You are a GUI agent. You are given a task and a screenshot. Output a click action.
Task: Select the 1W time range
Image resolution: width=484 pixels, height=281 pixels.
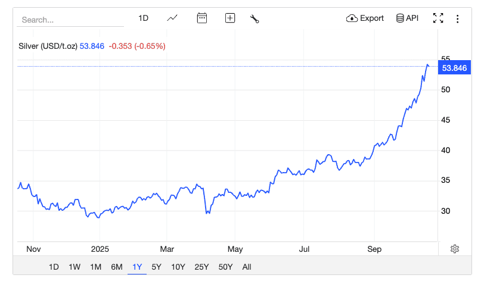click(x=75, y=267)
